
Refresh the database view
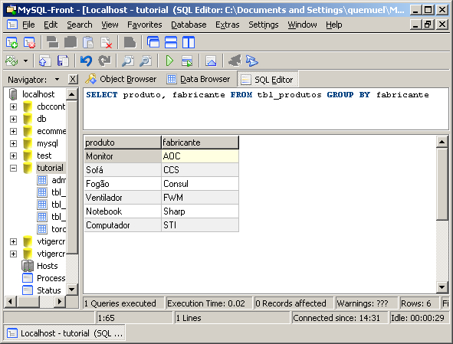point(11,61)
